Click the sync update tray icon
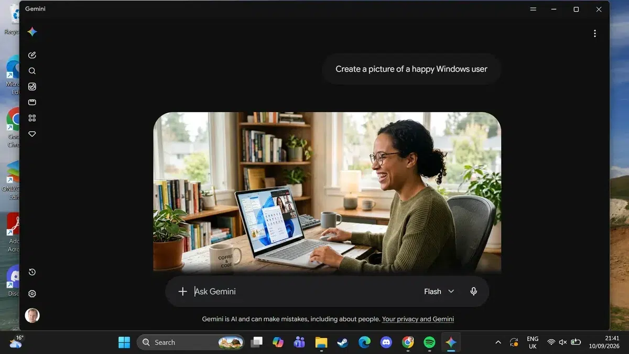629x354 pixels. [x=514, y=342]
